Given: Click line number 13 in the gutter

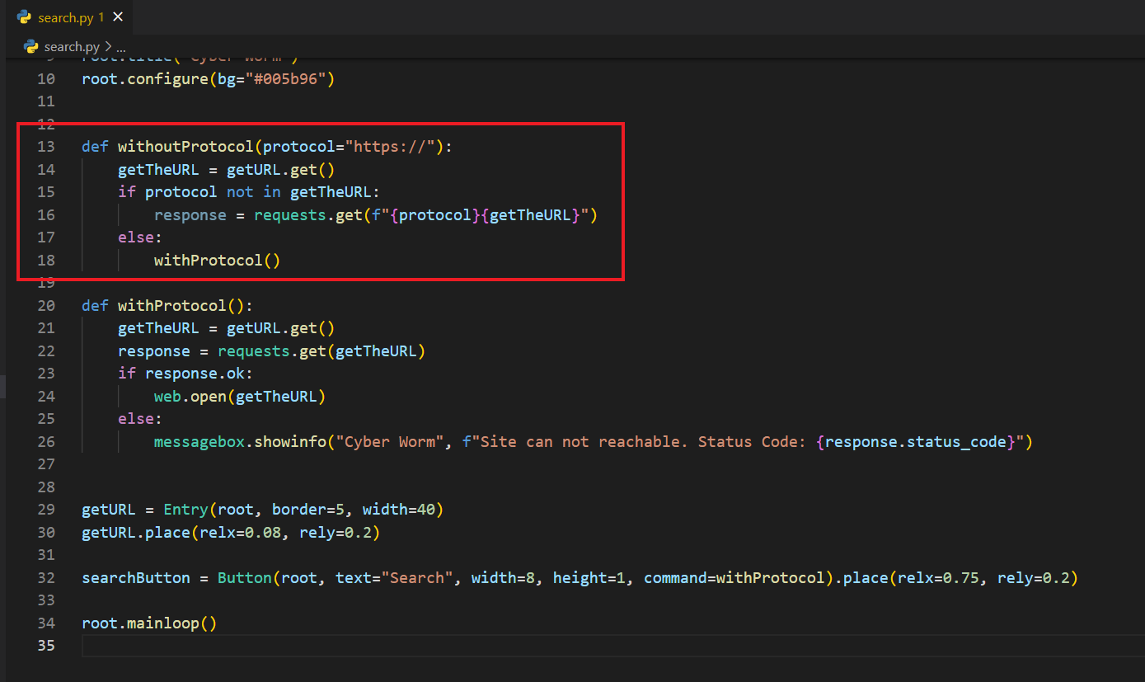Looking at the screenshot, I should (45, 147).
